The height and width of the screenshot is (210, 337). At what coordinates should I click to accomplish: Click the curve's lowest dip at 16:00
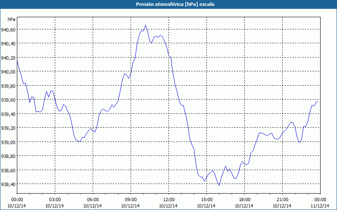point(219,185)
